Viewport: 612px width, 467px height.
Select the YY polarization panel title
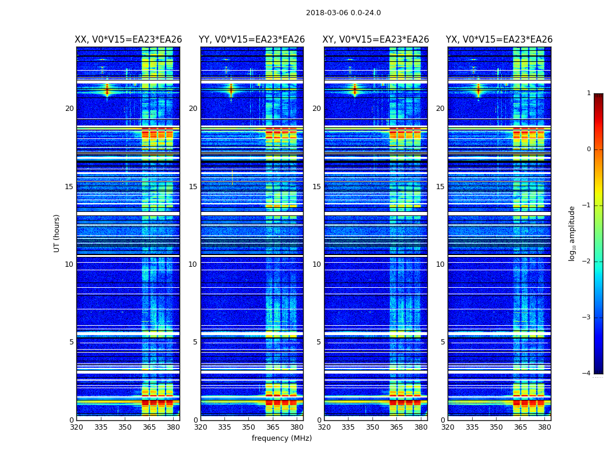pos(252,40)
